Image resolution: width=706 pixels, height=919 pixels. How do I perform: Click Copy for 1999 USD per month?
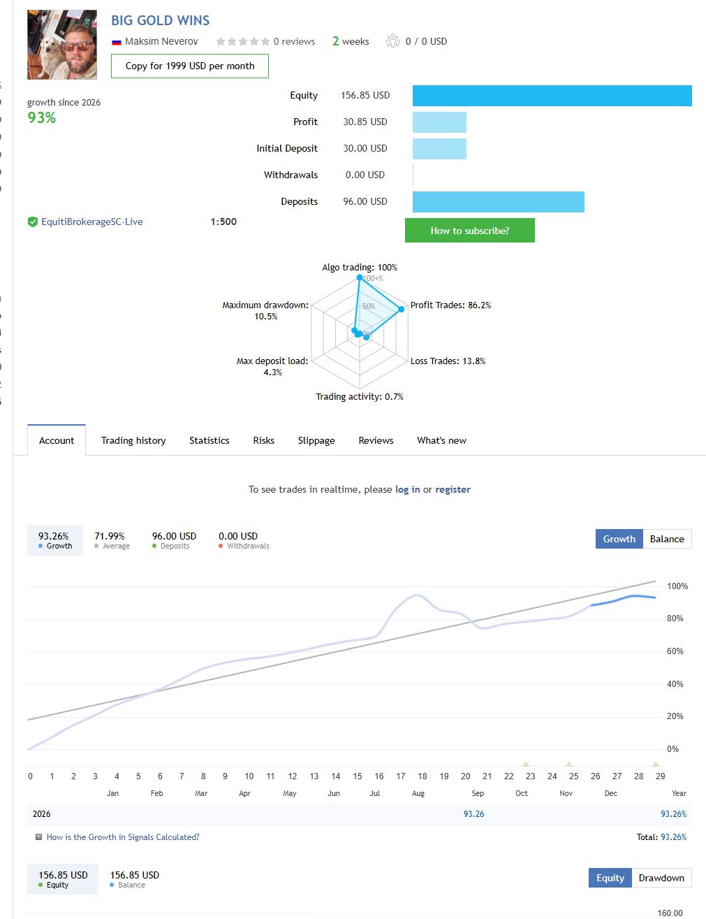pos(190,66)
